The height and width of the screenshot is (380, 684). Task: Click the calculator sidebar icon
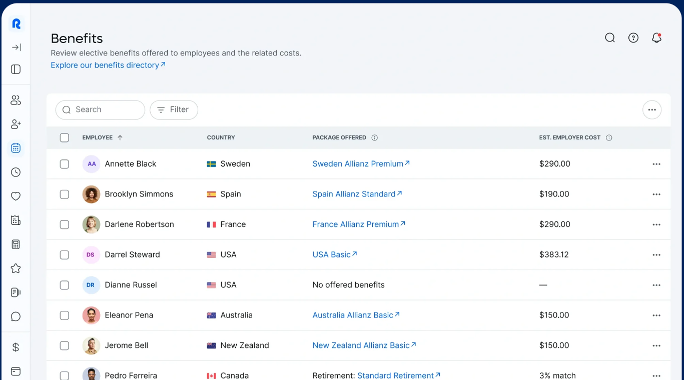(16, 244)
